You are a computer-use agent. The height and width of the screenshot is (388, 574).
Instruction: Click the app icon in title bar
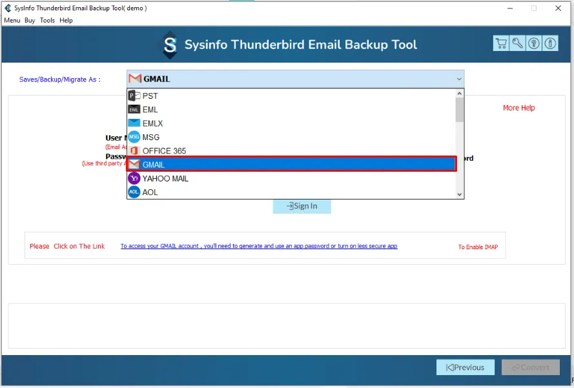coord(8,8)
